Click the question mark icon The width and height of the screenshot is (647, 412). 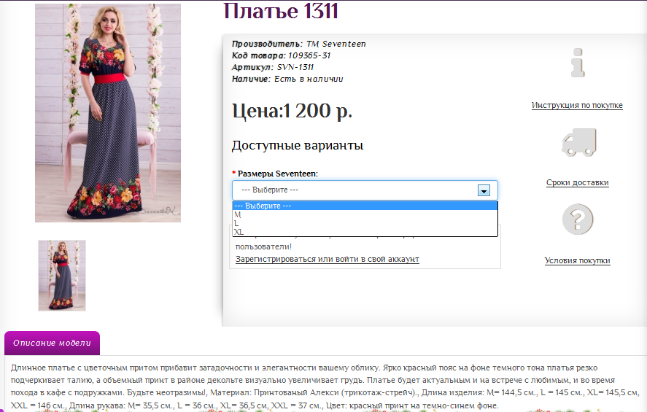tap(578, 219)
